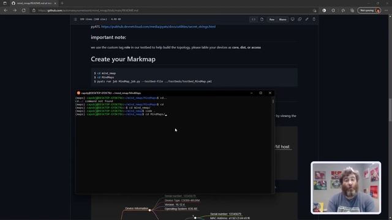
Task: Click the Device Information mindmap node
Action: [137, 208]
